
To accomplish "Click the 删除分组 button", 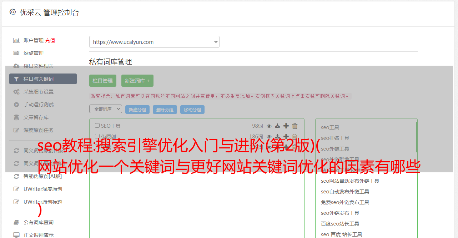I will 165,110.
